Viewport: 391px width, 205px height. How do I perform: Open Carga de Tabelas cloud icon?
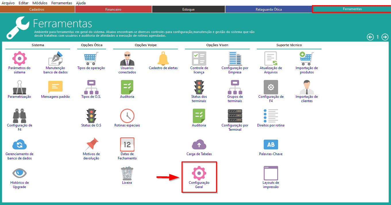point(199,145)
